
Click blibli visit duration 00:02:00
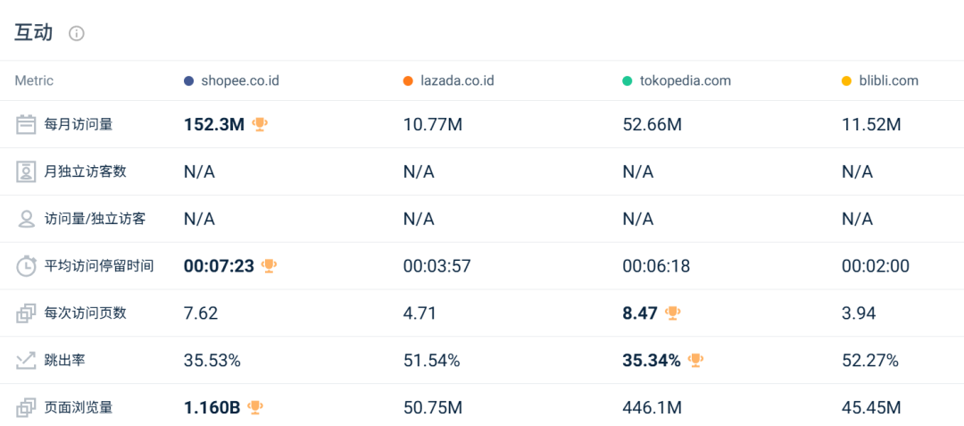tap(876, 266)
